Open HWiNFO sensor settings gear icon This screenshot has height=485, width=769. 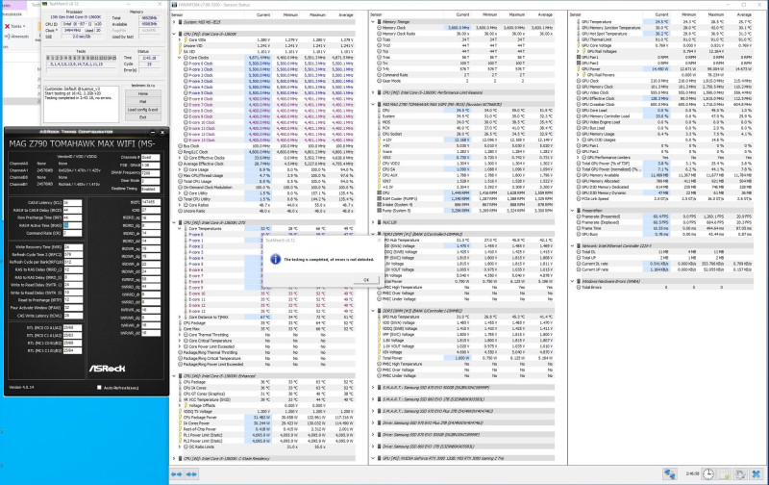point(740,473)
